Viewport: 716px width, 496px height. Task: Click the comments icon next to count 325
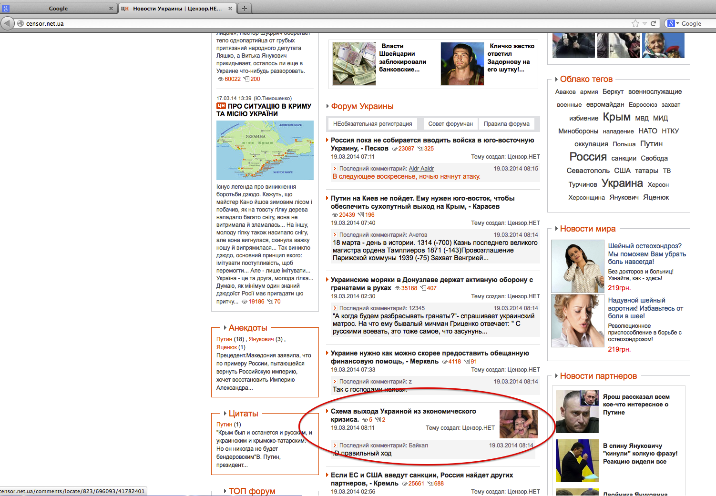420,149
